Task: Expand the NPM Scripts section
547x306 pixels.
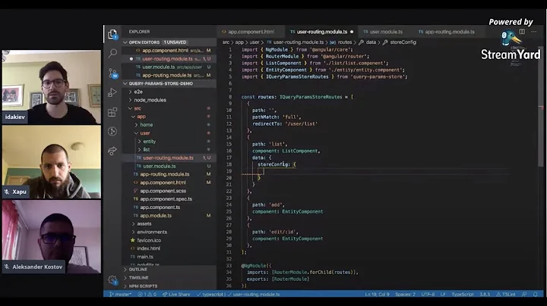Action: 169,286
